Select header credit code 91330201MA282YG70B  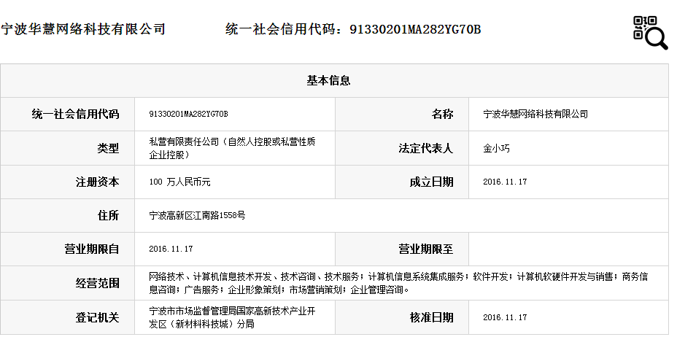point(415,29)
